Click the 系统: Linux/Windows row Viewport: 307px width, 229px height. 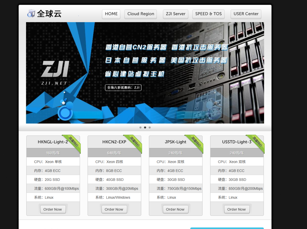click(x=114, y=197)
